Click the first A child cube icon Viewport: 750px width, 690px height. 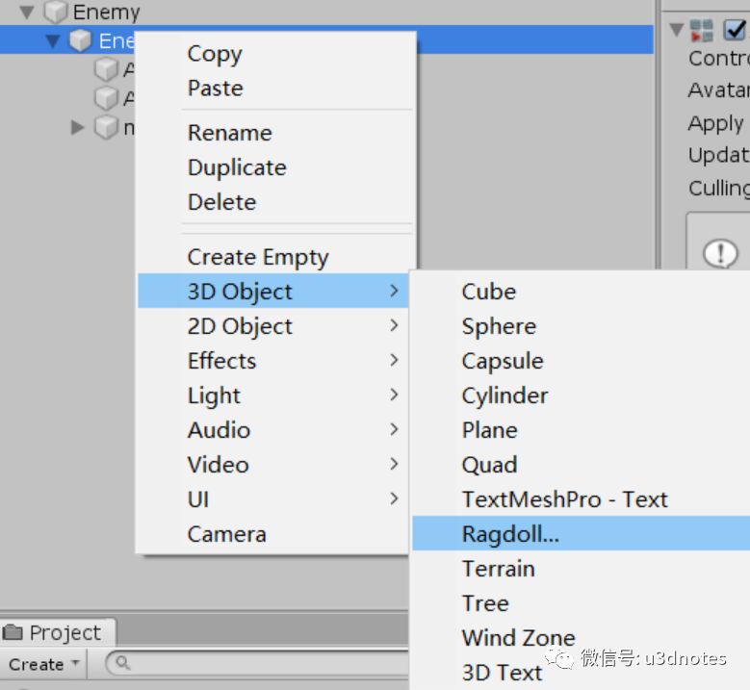(x=106, y=70)
